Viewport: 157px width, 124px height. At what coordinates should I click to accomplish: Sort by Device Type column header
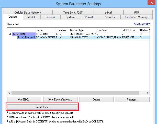(83, 30)
